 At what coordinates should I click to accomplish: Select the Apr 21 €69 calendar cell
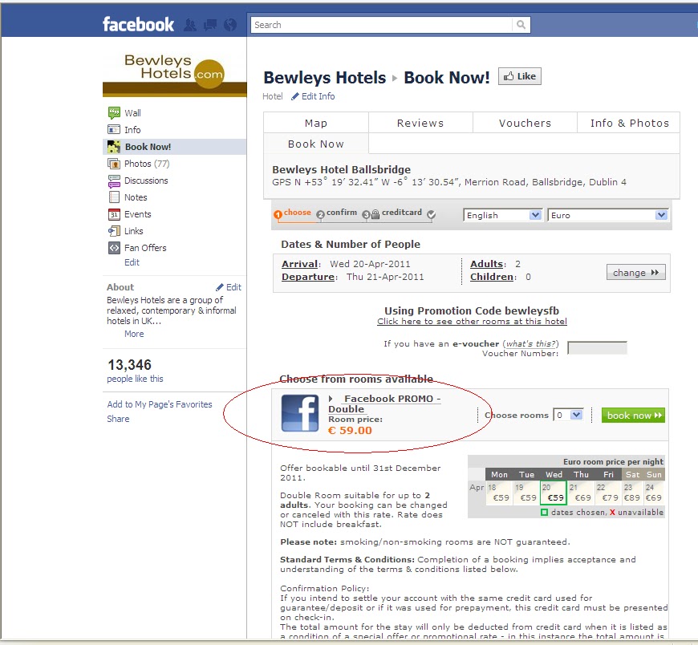coord(581,493)
